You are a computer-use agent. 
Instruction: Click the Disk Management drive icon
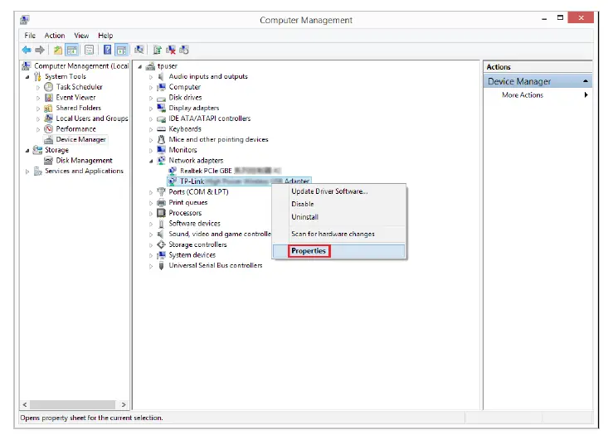click(x=48, y=161)
